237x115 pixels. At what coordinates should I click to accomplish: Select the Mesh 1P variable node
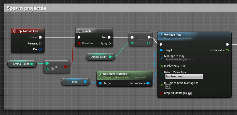pos(75,82)
